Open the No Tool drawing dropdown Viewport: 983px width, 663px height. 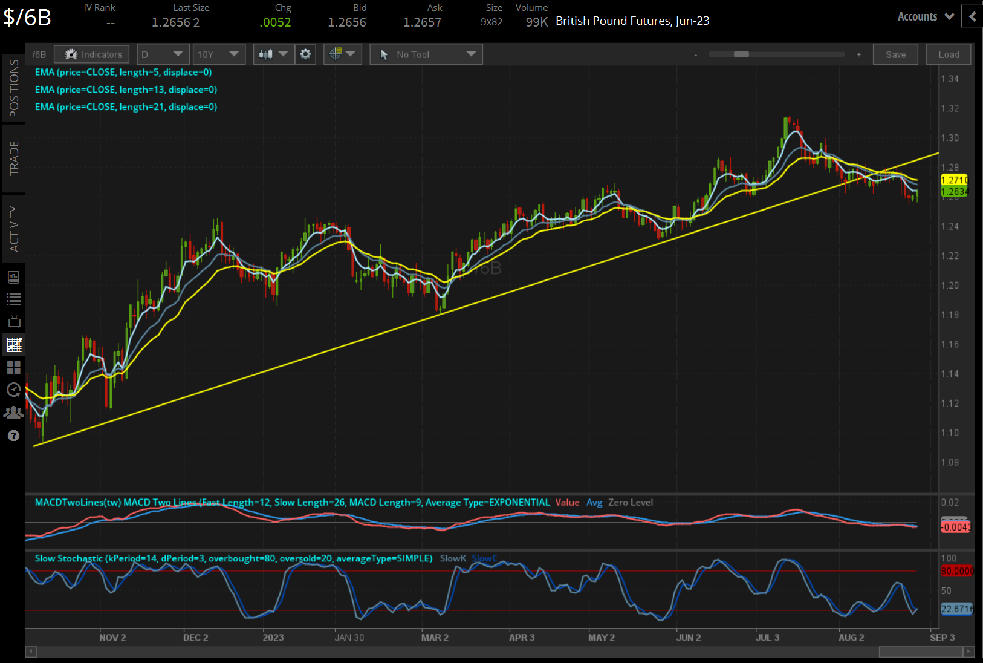tap(426, 54)
